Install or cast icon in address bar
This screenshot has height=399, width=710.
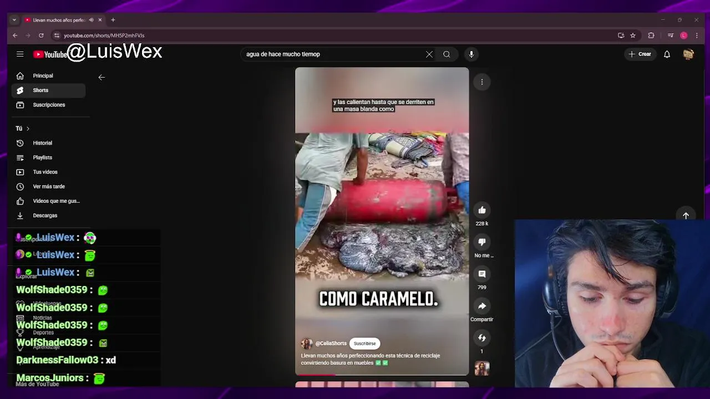[x=621, y=35]
